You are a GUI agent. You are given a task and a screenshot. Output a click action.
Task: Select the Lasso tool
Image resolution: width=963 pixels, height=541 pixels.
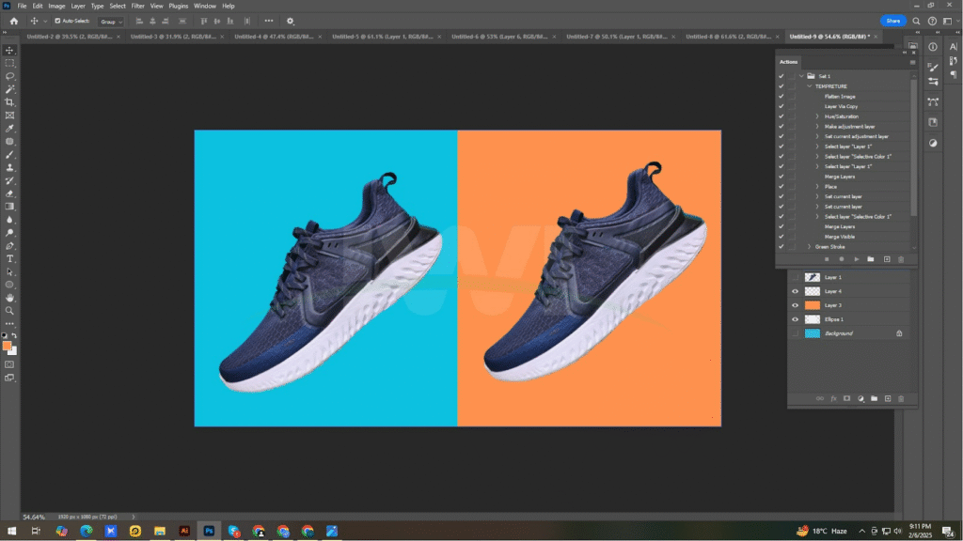tap(9, 76)
